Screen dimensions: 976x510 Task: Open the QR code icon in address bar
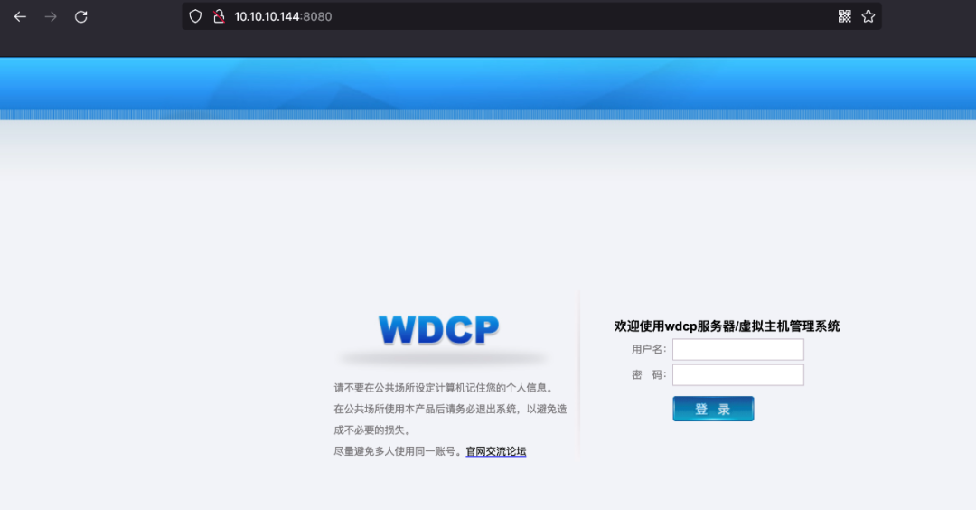845,16
